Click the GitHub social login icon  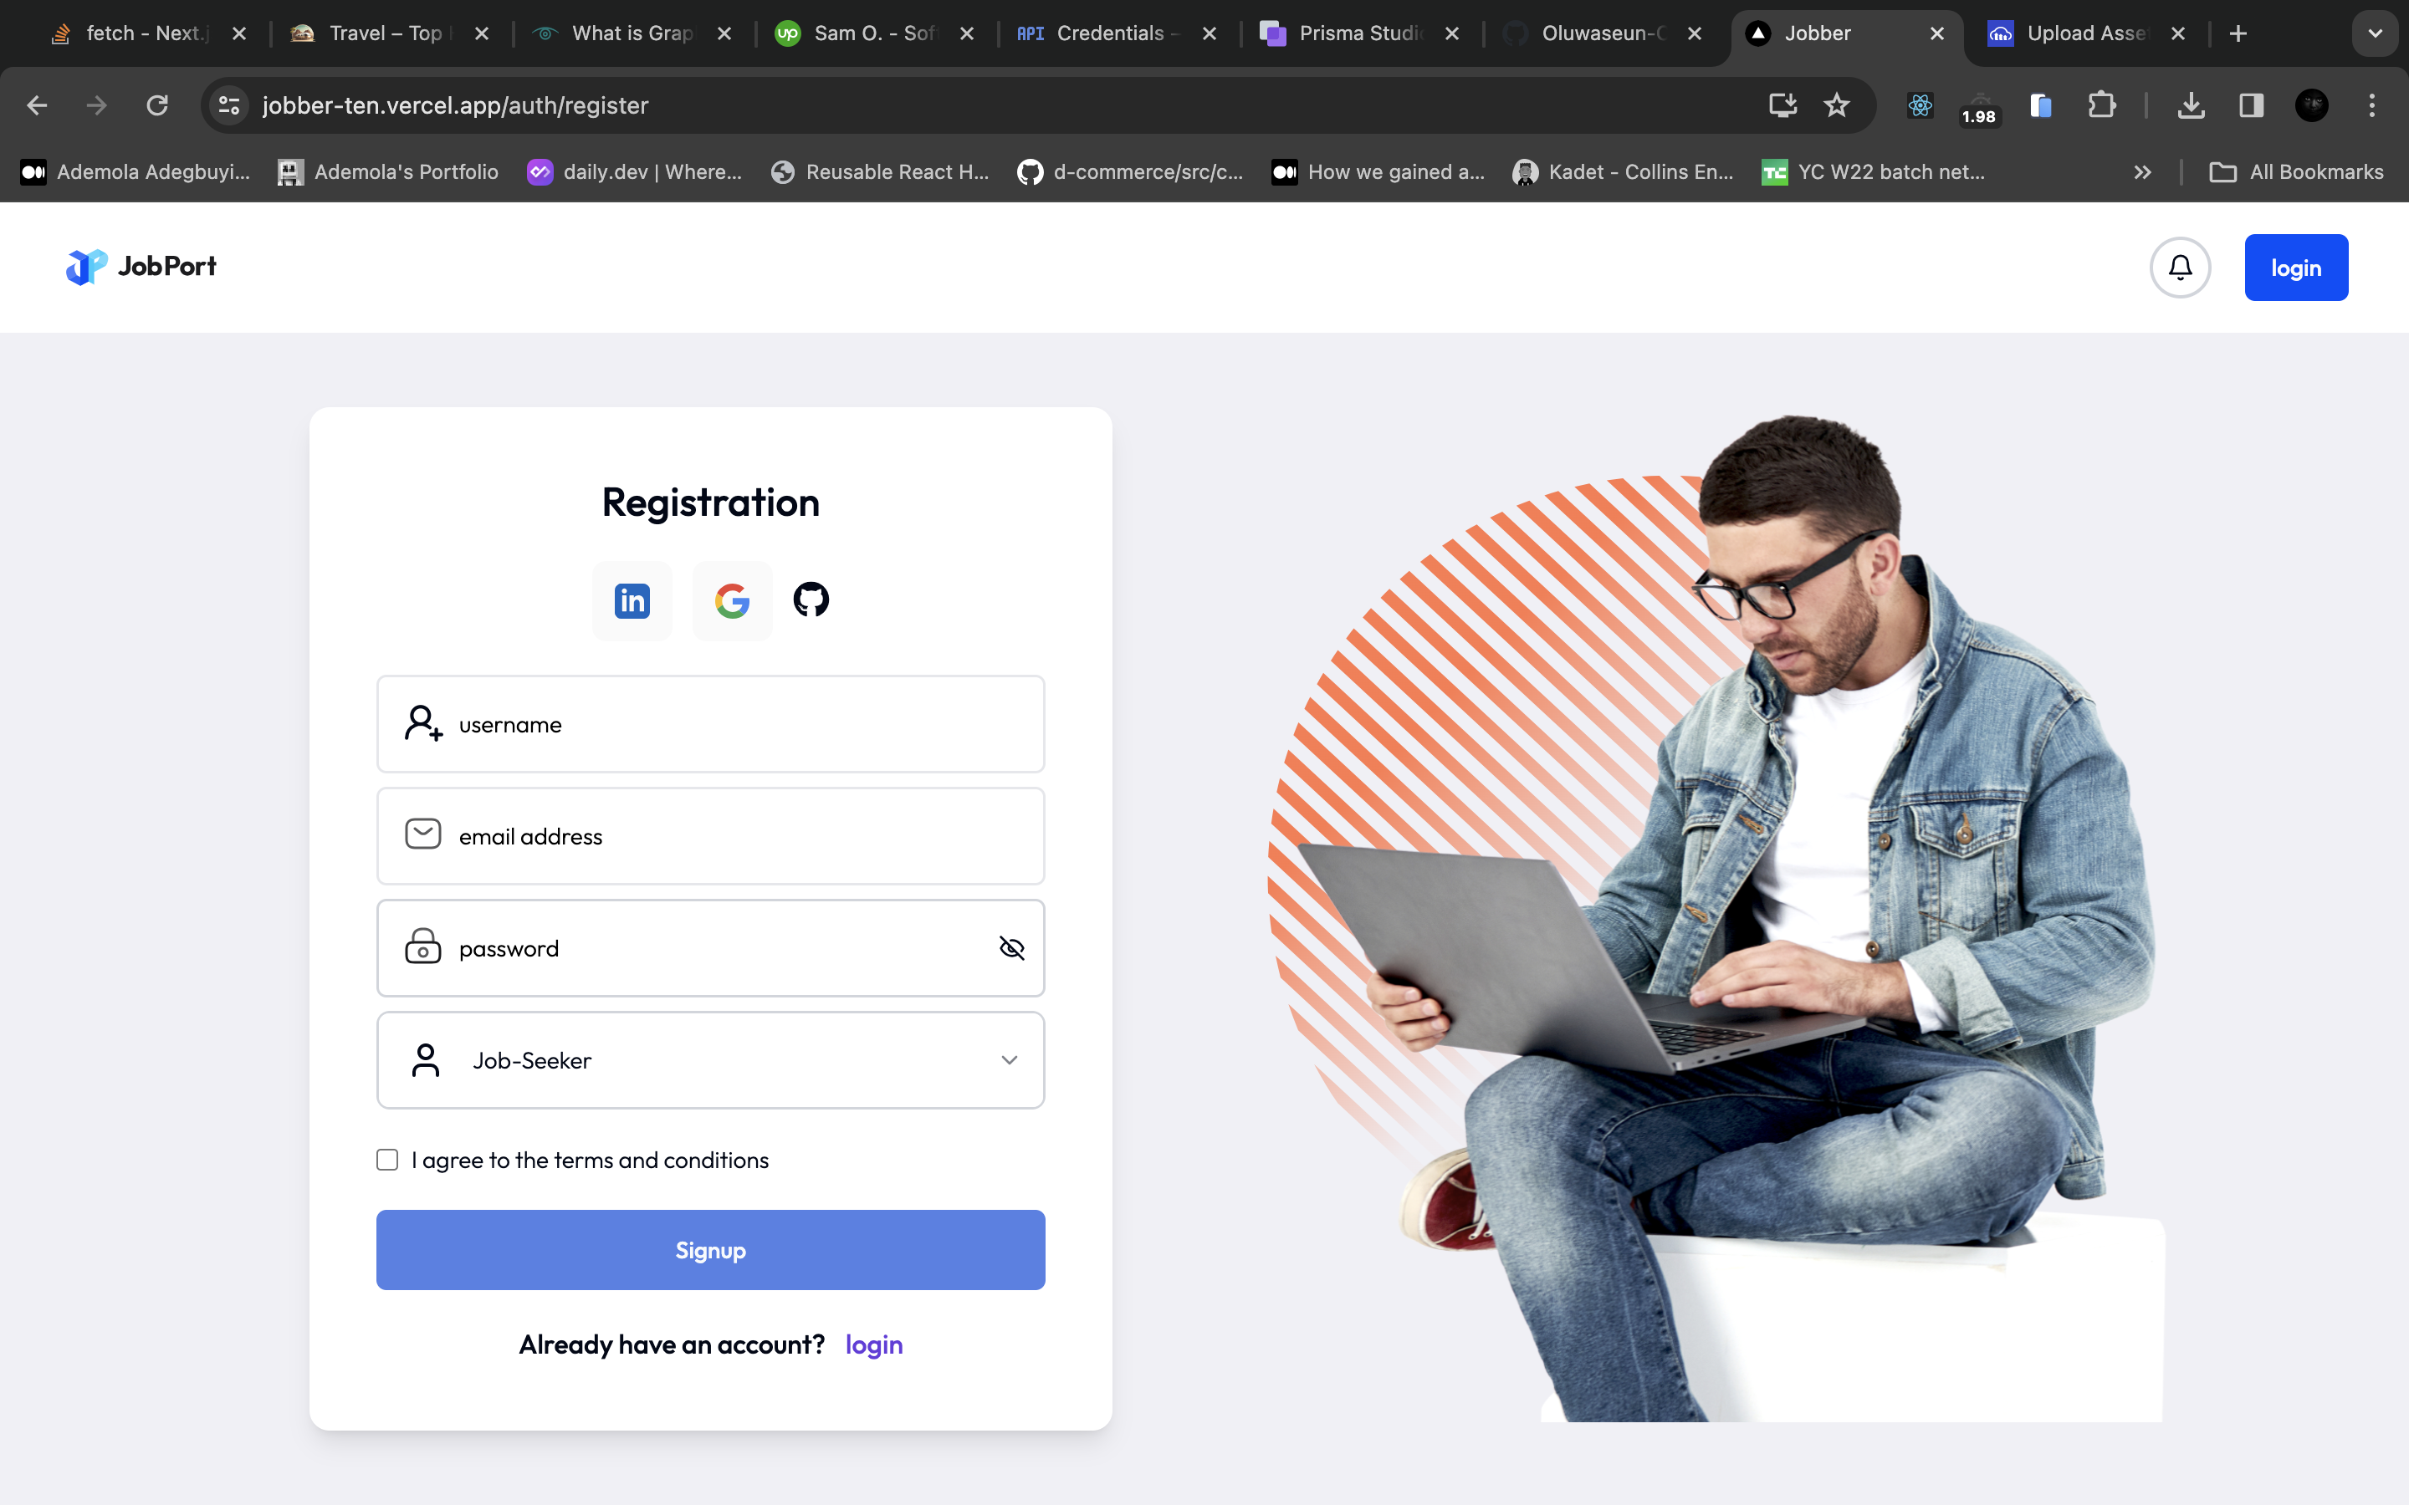pyautogui.click(x=810, y=600)
